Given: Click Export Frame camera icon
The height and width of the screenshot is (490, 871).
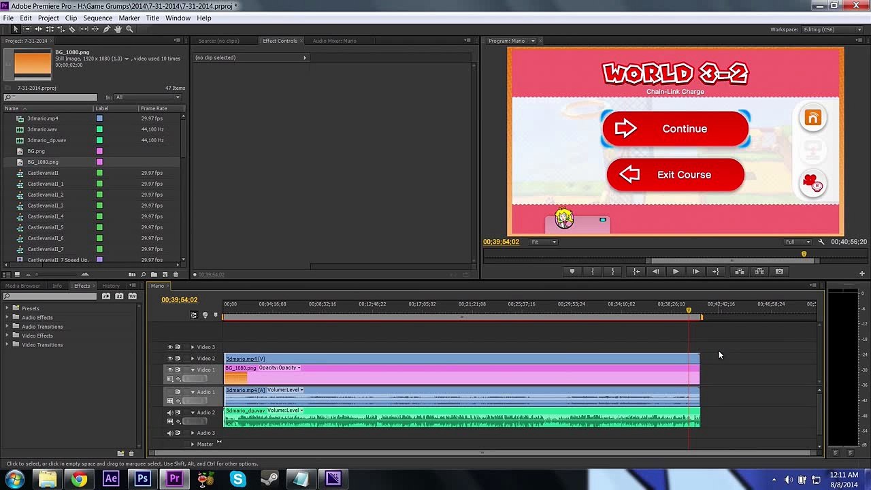Looking at the screenshot, I should [x=780, y=272].
